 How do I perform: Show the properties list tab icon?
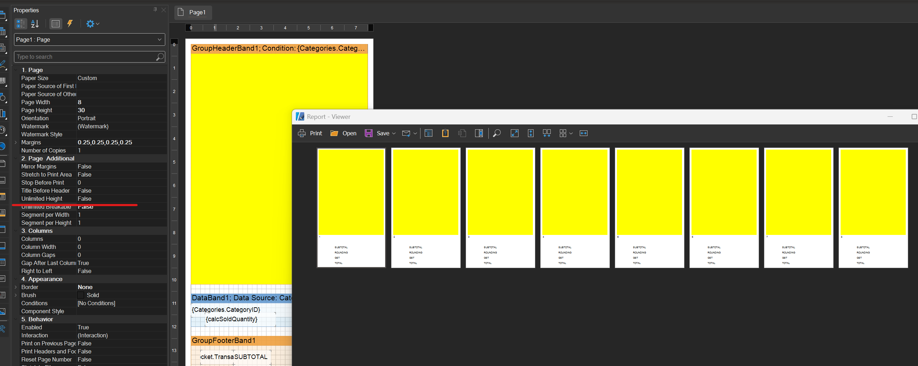click(56, 24)
